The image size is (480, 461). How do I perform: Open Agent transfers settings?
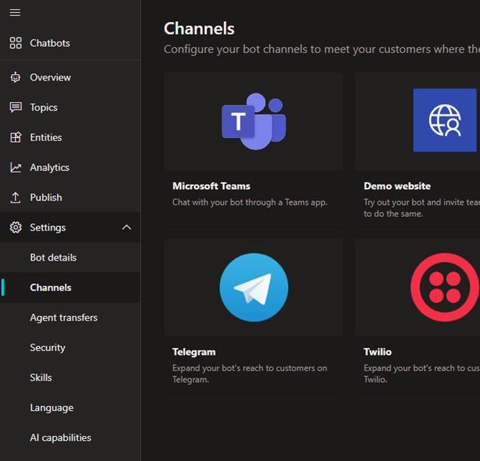[63, 318]
